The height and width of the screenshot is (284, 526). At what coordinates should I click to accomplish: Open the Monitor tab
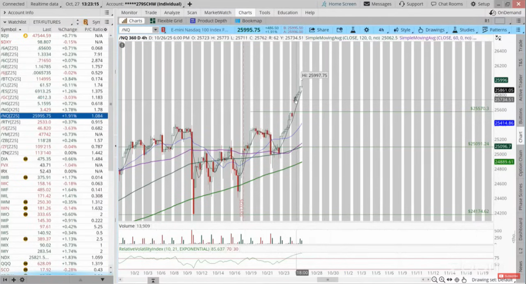(x=129, y=12)
